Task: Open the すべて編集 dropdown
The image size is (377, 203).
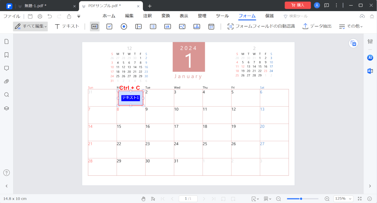Action: click(30, 26)
